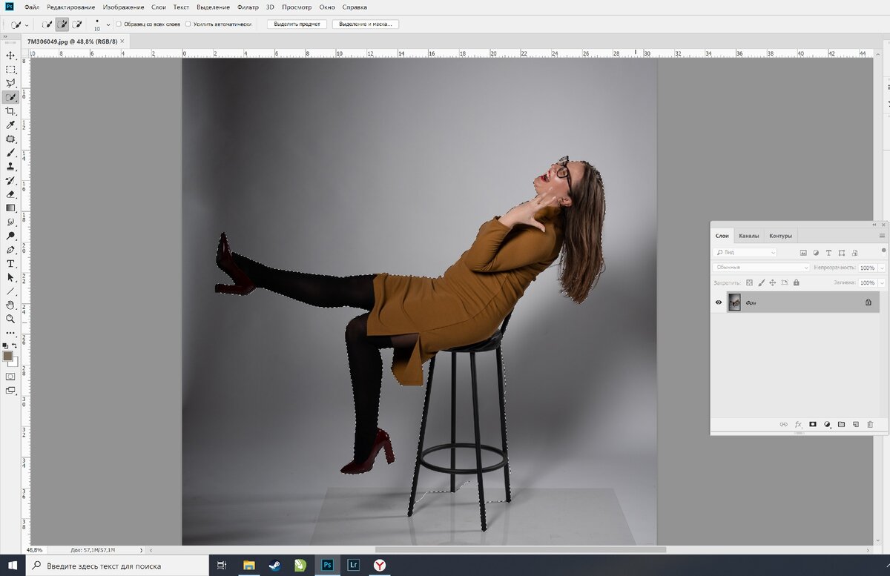Enable 'Усилить автоматически' checkbox
Screen dimensions: 890x576
click(188, 24)
